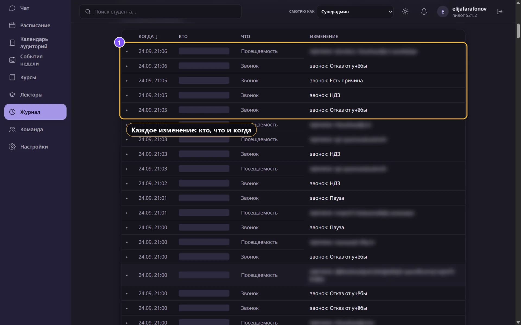Viewport: 521px width, 325px height.
Task: Open Расписание in sidebar
Action: (35, 25)
